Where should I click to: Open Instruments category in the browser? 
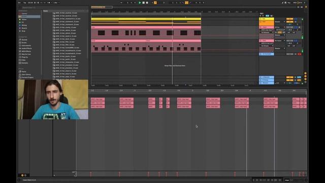click(26, 45)
